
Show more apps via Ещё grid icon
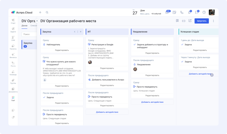[13, 99]
